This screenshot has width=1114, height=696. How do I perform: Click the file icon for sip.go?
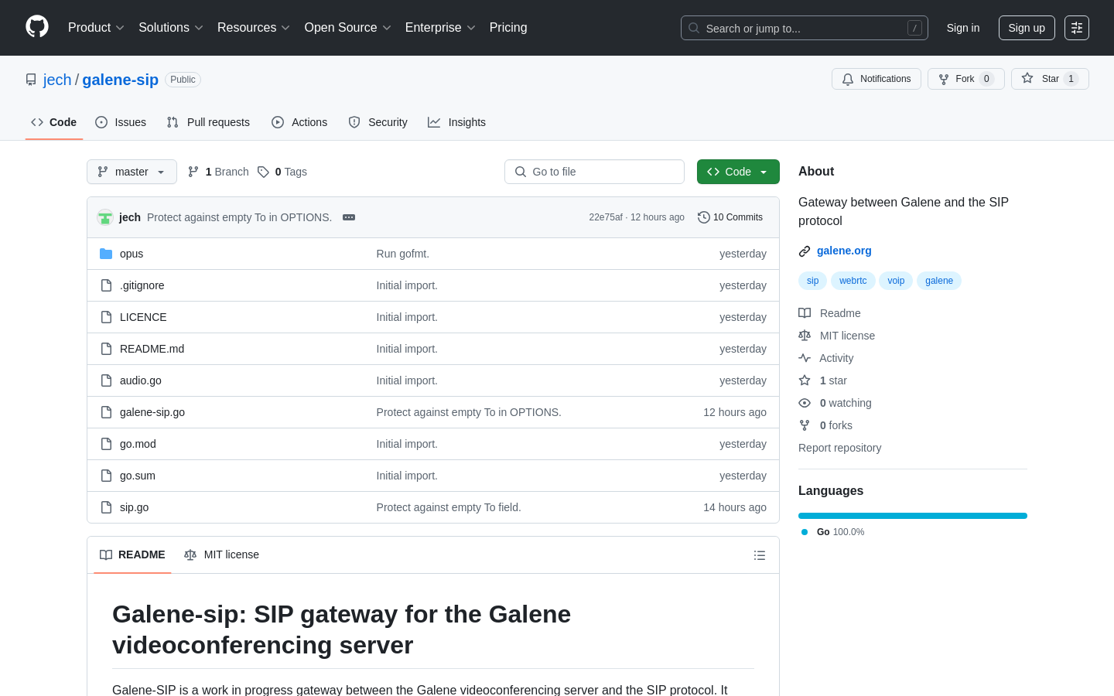(106, 507)
